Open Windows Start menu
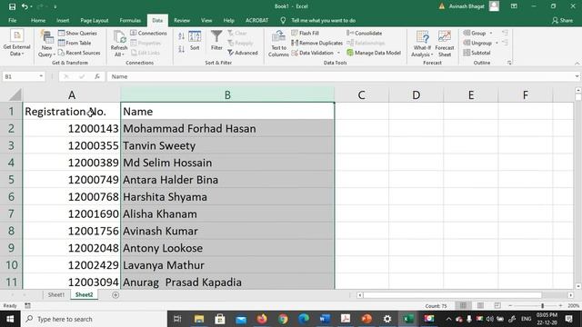This screenshot has width=582, height=327. pos(10,319)
